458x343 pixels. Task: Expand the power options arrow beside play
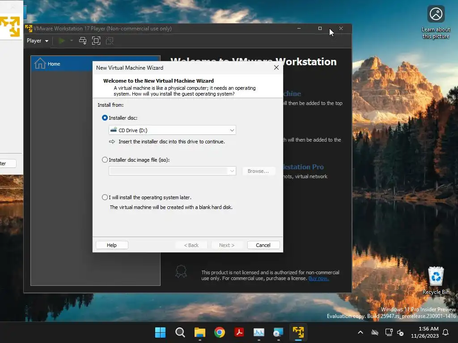[71, 41]
